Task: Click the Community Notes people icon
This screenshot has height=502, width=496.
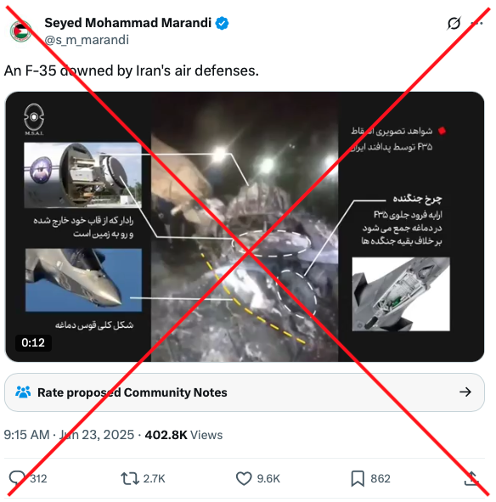Action: (x=23, y=392)
